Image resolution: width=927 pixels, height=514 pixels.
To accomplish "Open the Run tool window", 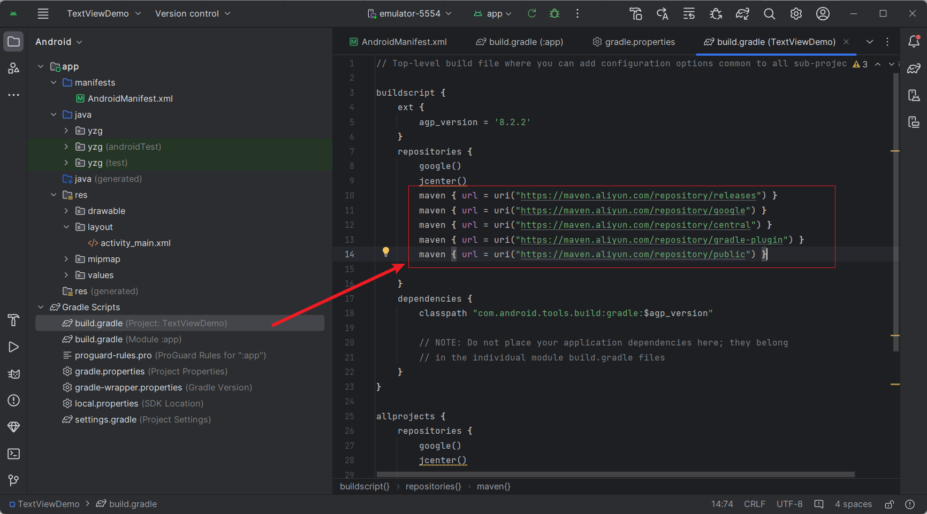I will 14,347.
